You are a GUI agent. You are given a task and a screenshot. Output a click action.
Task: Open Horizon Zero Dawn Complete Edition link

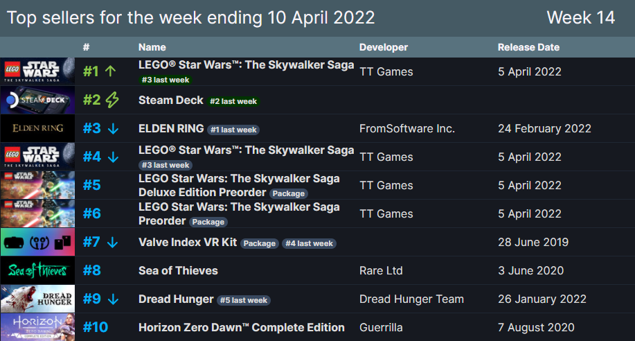pos(242,327)
